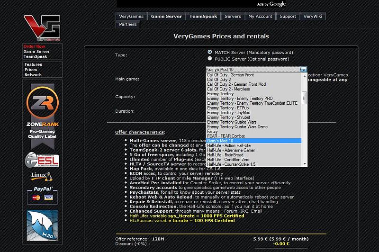379x252 pixels.
Task: Click the Order Now sidebar link
Action: click(35, 46)
